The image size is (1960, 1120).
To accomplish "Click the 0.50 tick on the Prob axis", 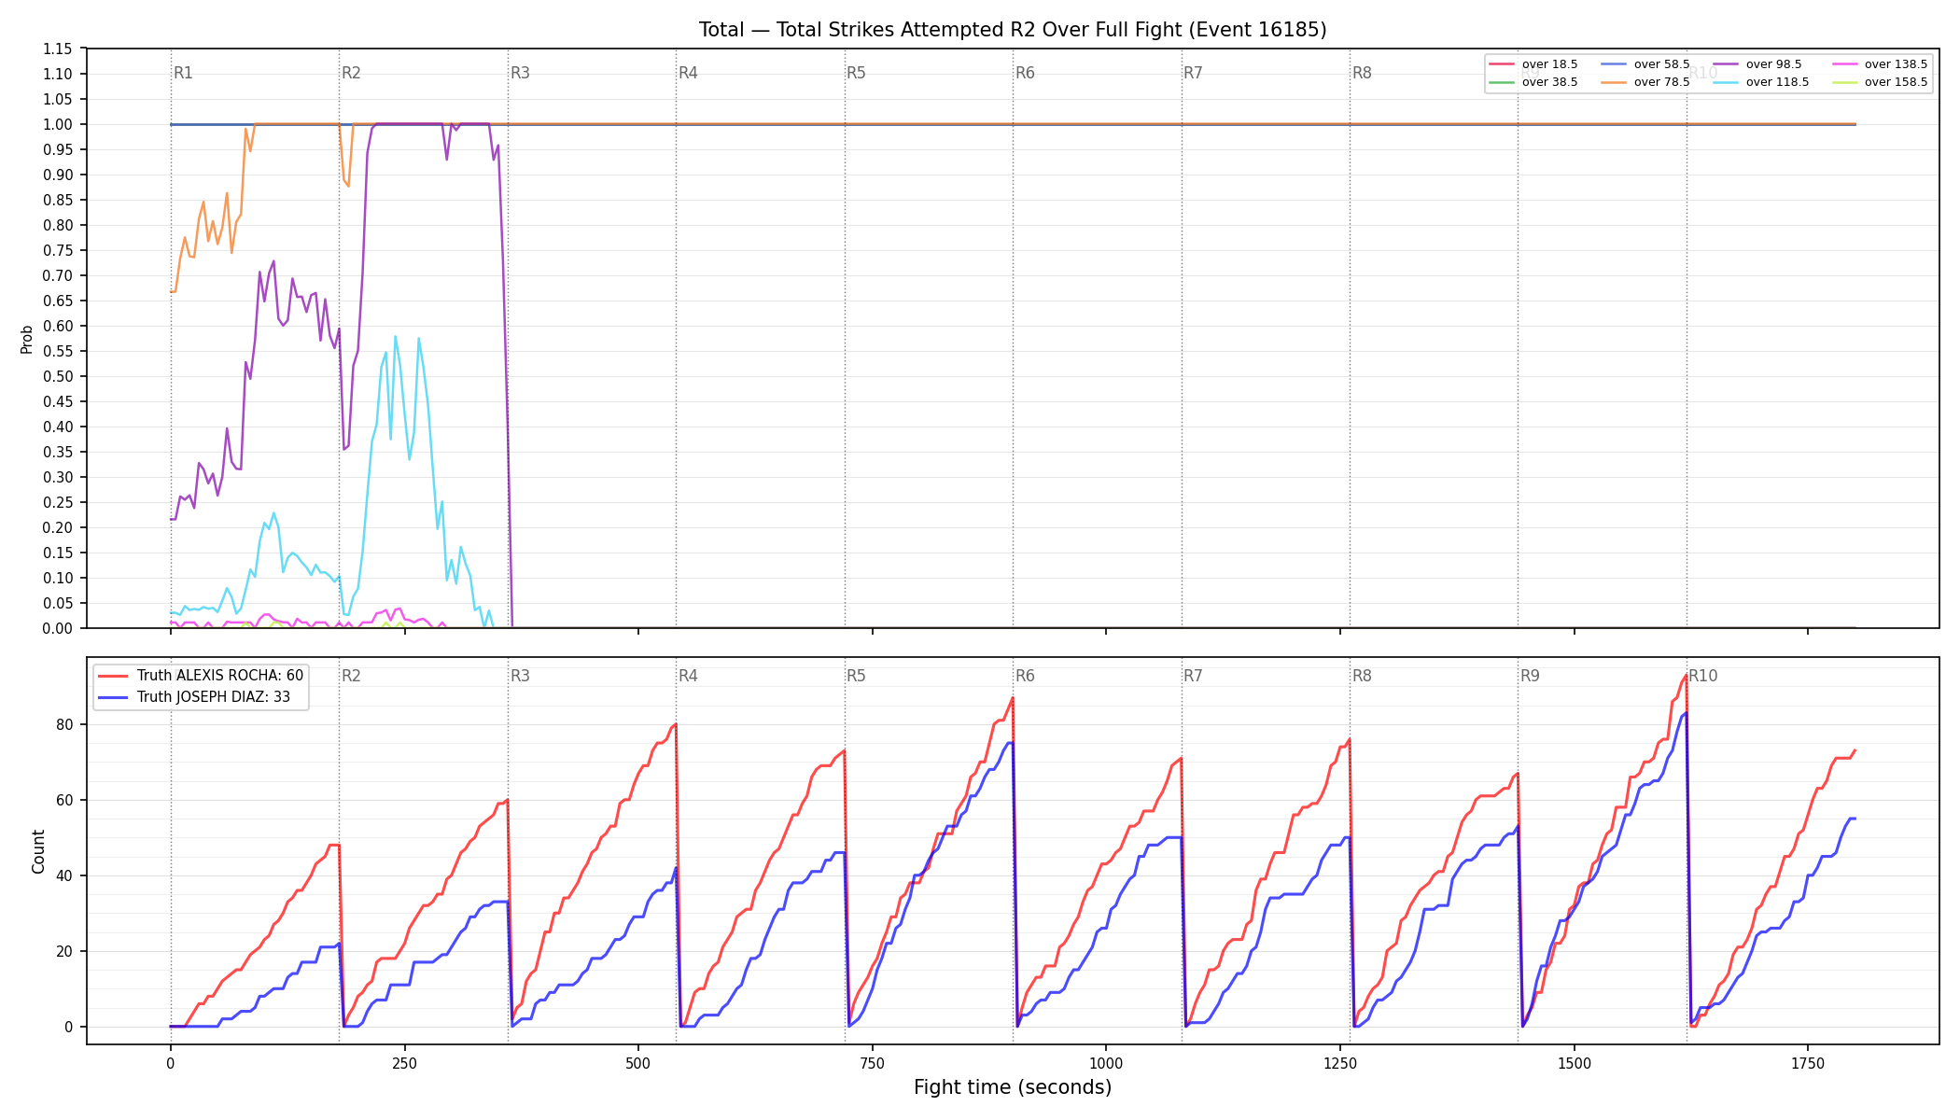I will coord(57,376).
